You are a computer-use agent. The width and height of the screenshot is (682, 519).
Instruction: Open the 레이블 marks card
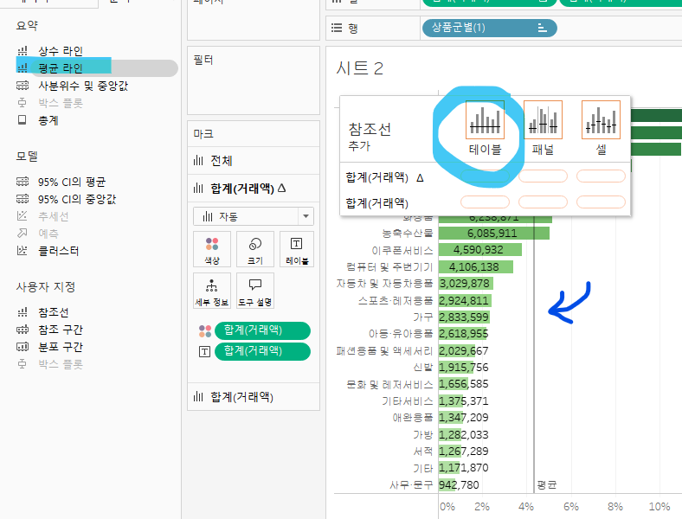297,249
